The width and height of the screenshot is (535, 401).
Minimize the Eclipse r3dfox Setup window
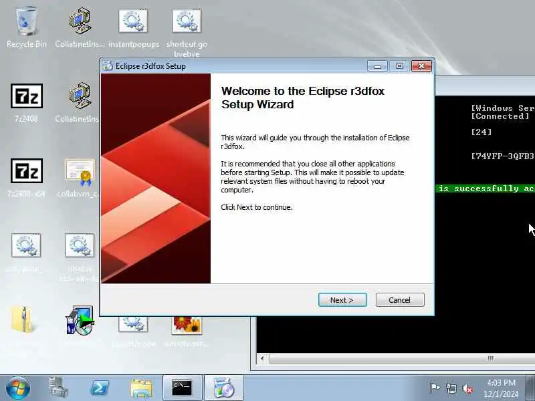377,65
